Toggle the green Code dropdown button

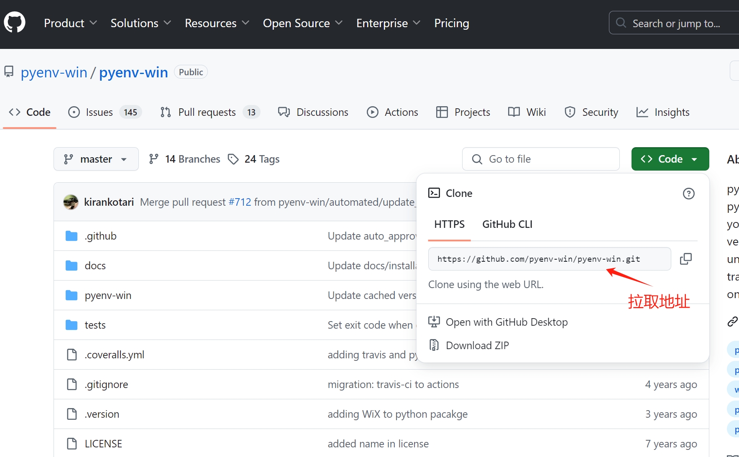point(670,159)
